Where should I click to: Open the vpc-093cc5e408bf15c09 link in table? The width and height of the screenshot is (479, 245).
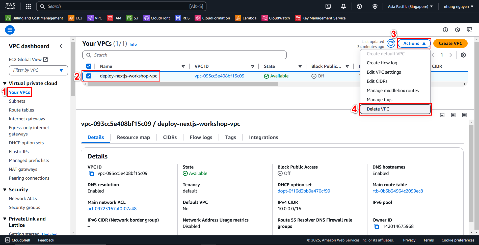(x=219, y=76)
